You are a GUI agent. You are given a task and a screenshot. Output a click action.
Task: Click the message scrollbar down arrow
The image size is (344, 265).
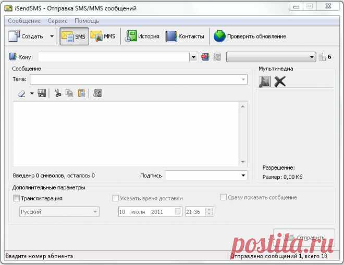point(243,162)
